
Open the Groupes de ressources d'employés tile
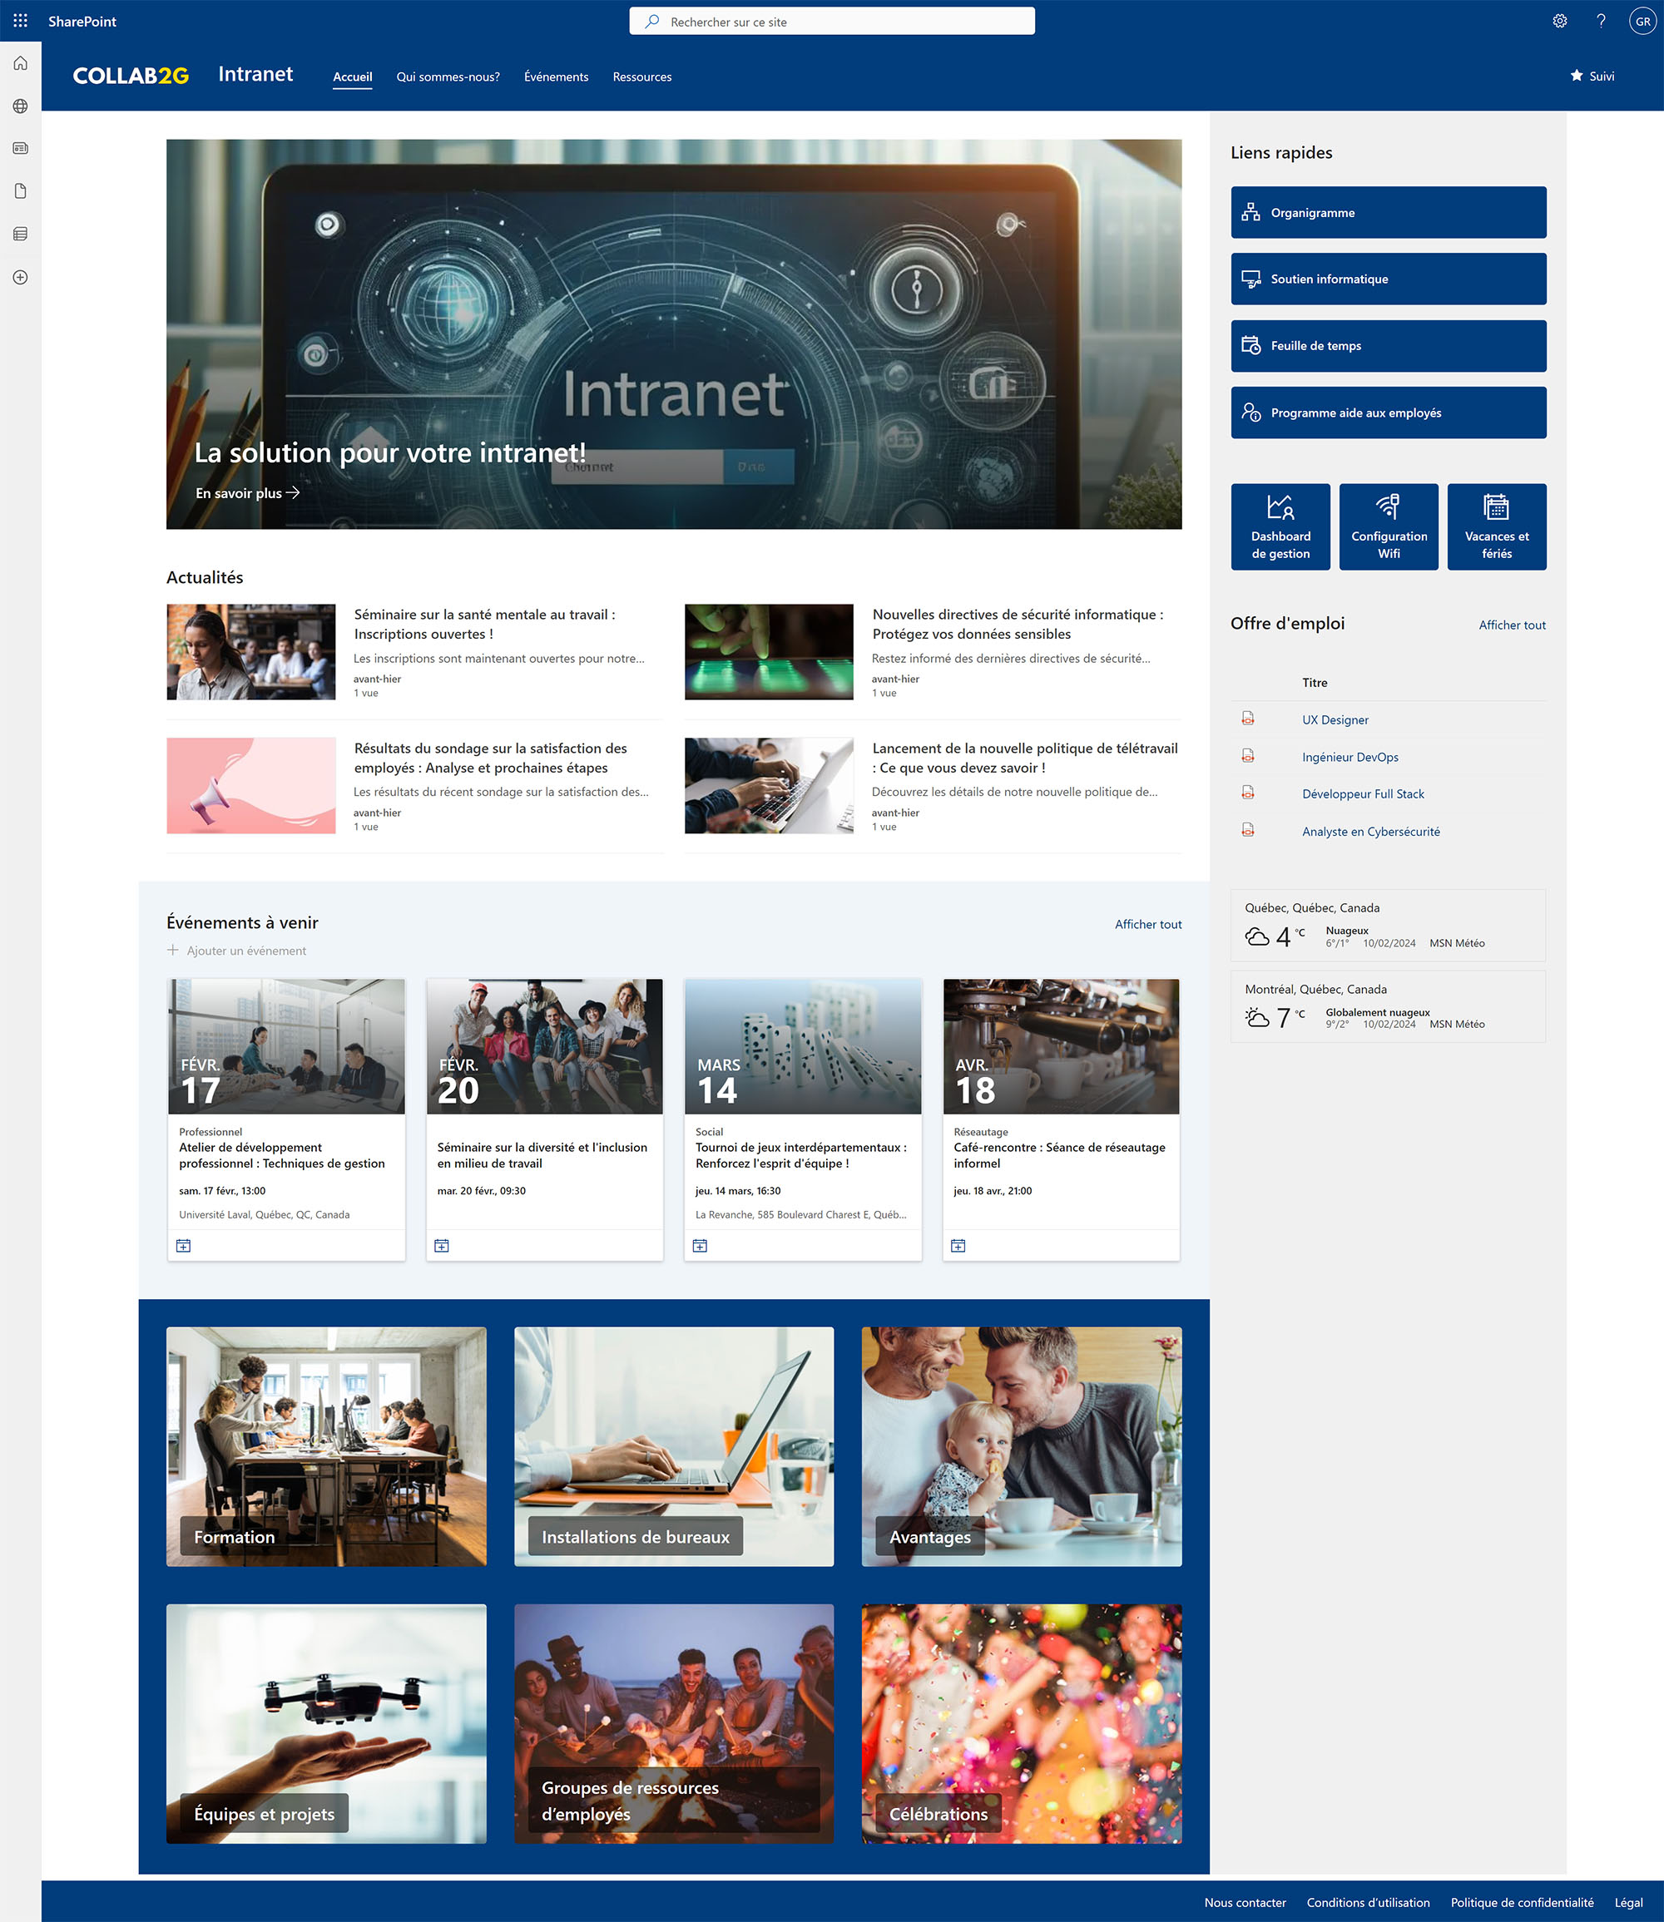click(674, 1723)
